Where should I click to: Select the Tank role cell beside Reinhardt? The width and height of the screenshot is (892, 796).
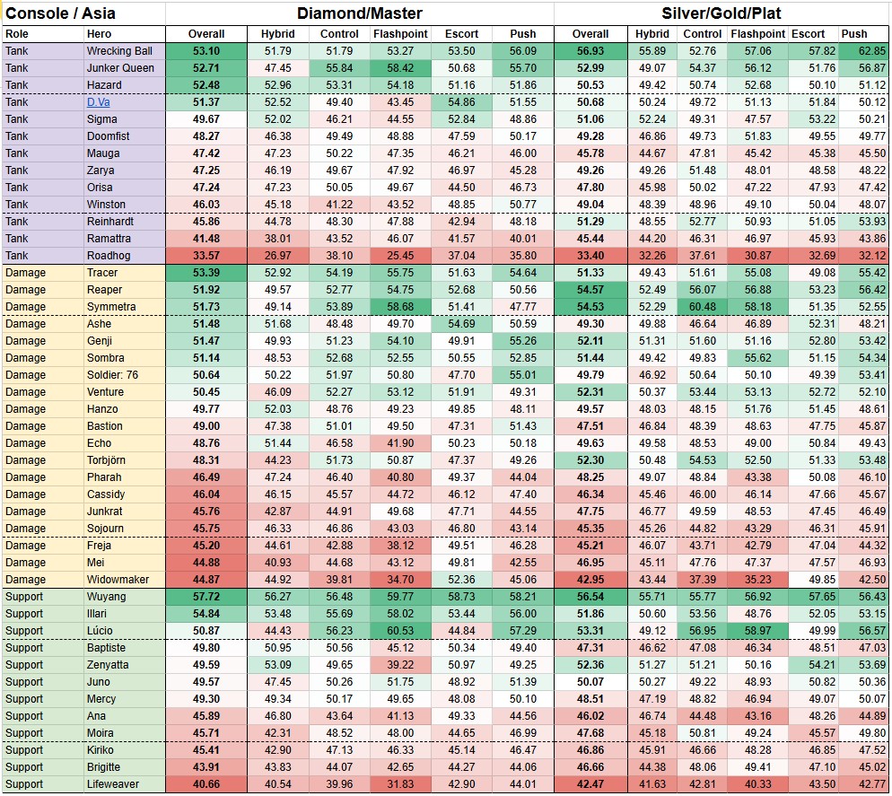(x=18, y=222)
